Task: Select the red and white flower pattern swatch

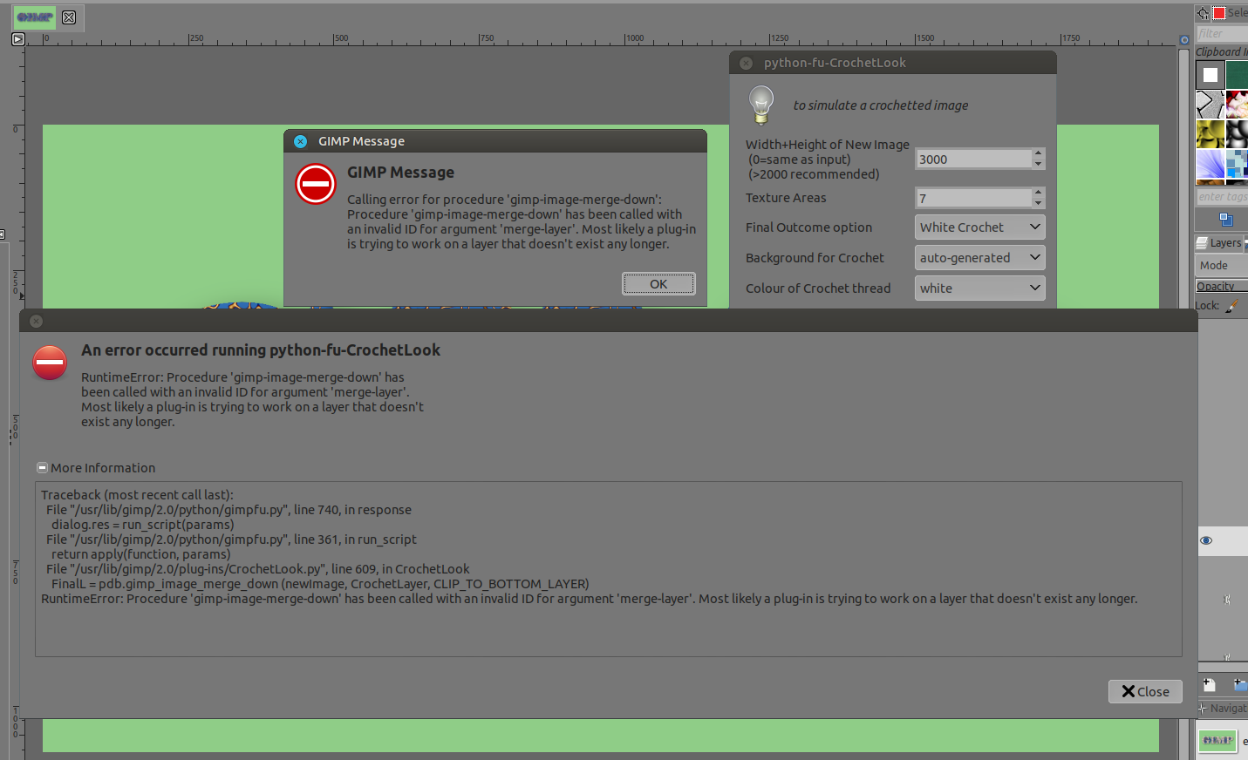Action: [1237, 105]
